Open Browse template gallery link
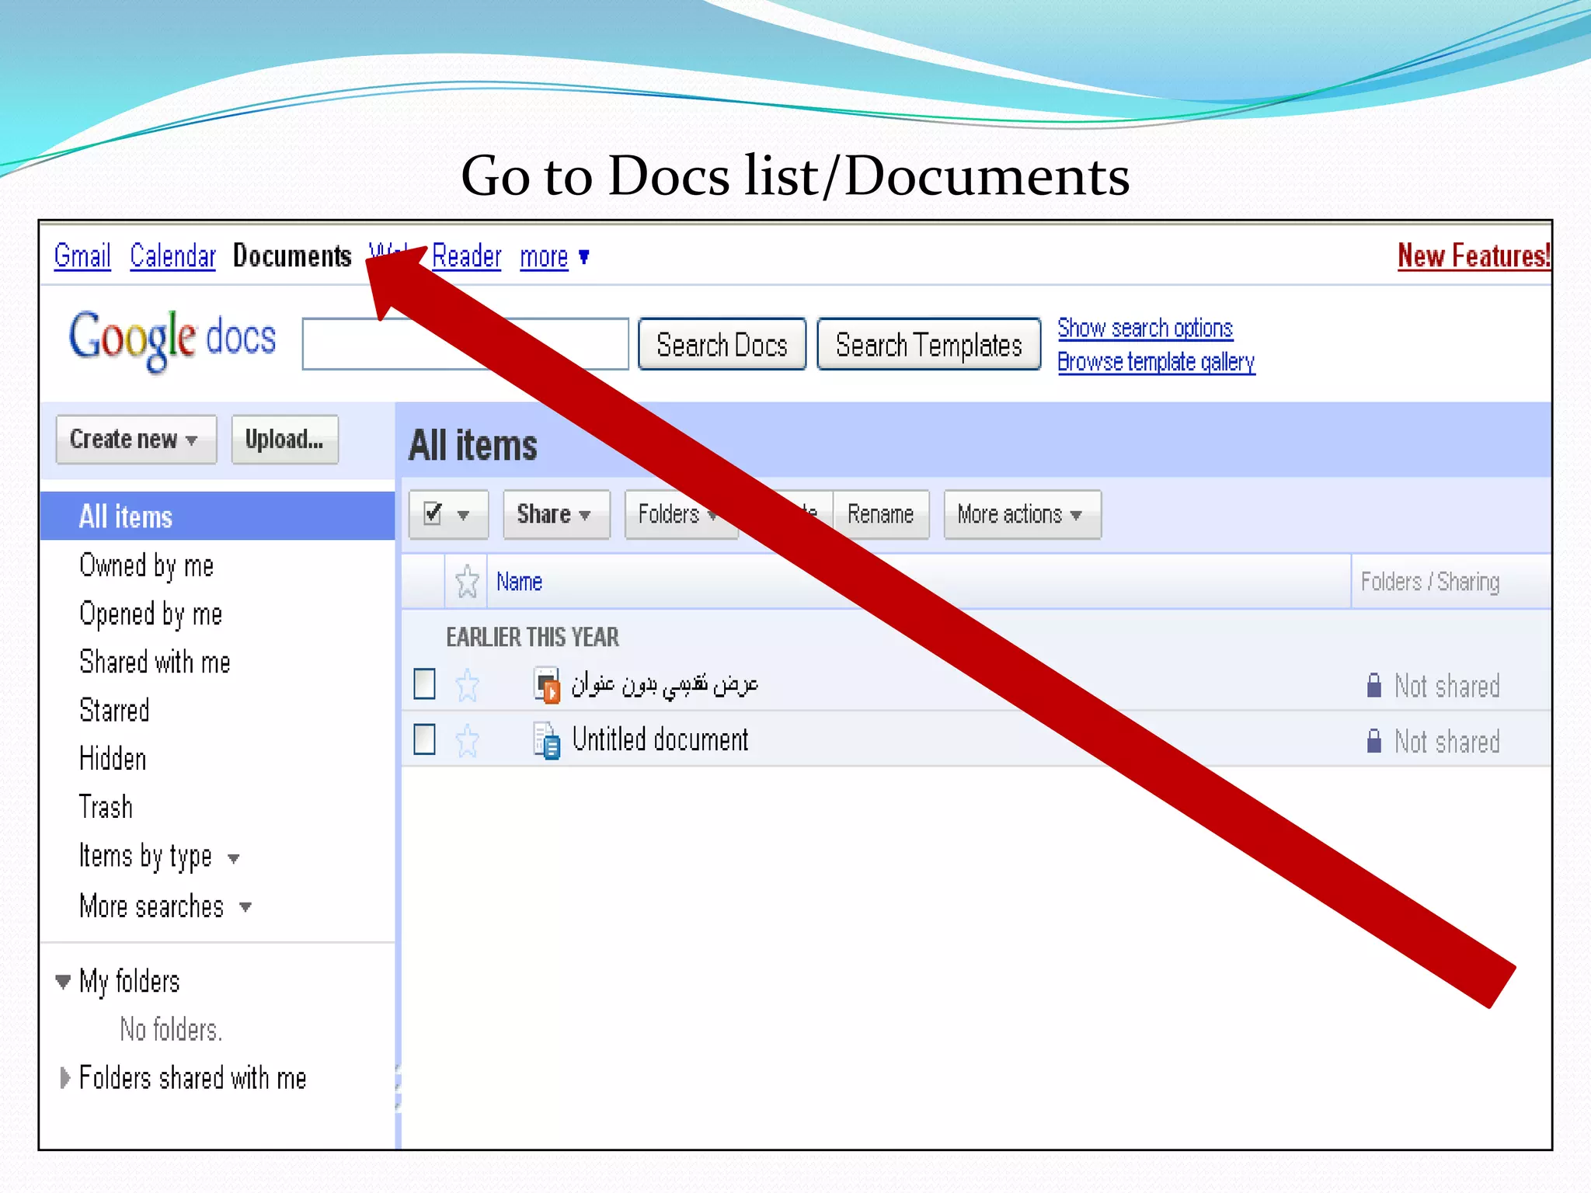The image size is (1591, 1193). tap(1156, 362)
